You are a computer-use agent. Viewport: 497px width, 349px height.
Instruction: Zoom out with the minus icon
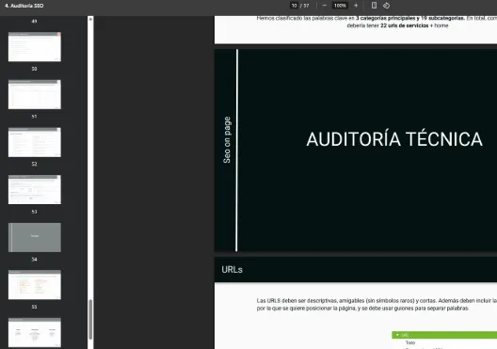pyautogui.click(x=324, y=6)
